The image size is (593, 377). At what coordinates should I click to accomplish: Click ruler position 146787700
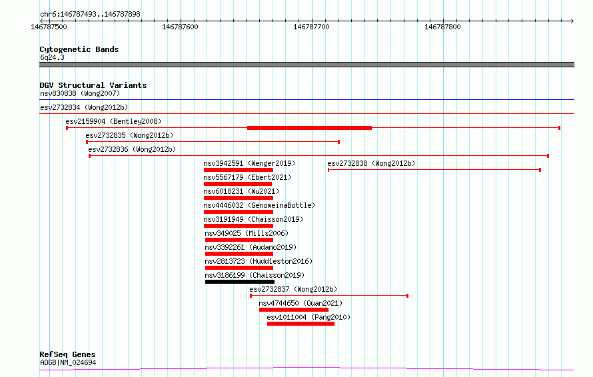[312, 27]
